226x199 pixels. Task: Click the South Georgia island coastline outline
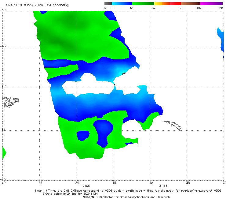(x=172, y=125)
